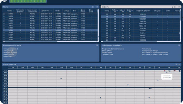Click the Плавка column header
Screen dimensions: 183x104
click(58, 11)
